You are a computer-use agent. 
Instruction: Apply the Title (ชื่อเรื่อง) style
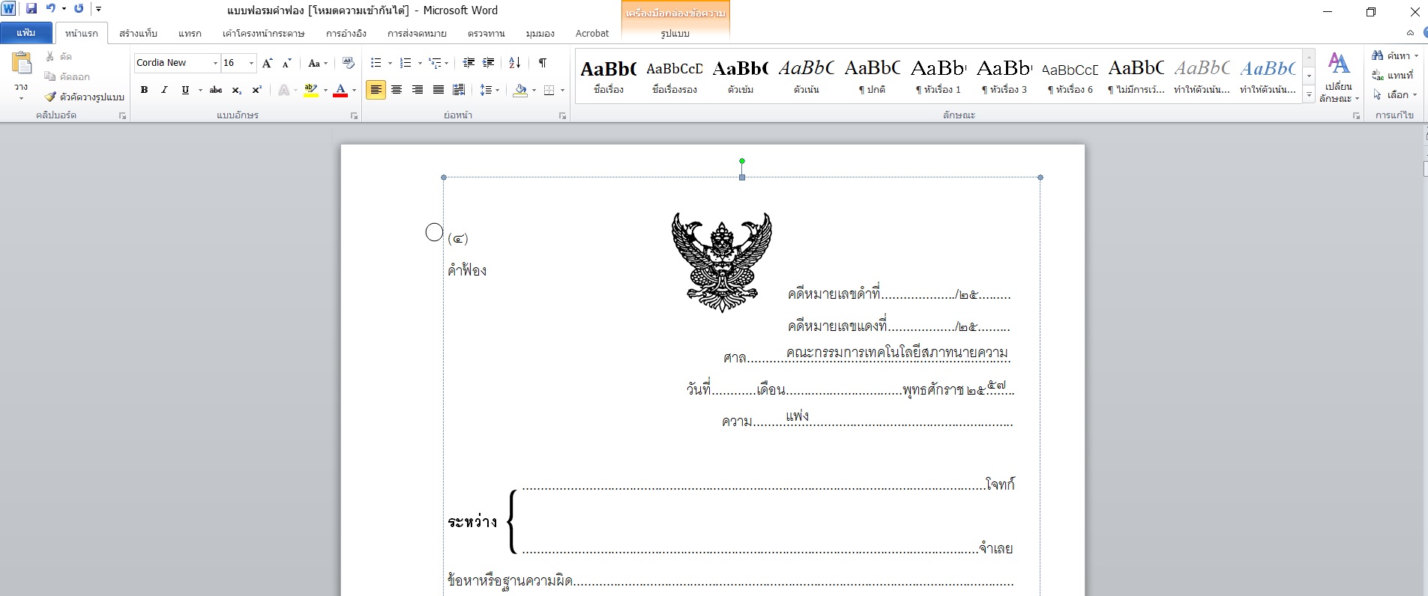pyautogui.click(x=609, y=76)
